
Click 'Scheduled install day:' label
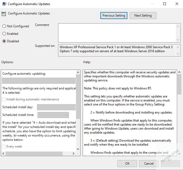tap(18, 107)
